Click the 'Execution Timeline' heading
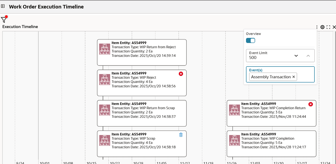The image size is (336, 164). click(20, 27)
